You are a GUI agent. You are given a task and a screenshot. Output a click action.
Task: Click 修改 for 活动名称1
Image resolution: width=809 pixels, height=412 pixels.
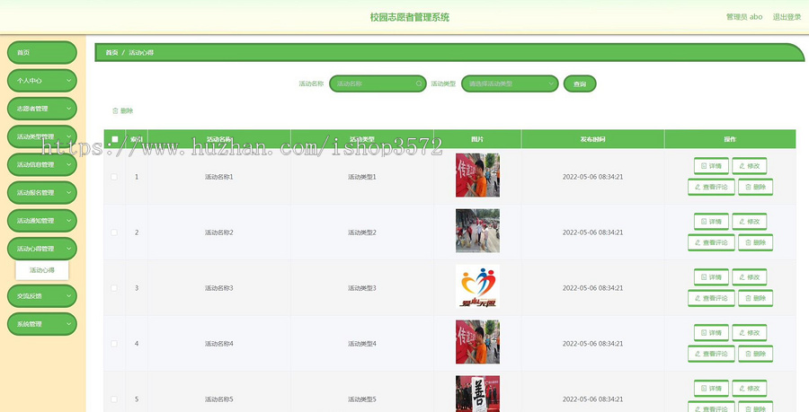tap(749, 166)
